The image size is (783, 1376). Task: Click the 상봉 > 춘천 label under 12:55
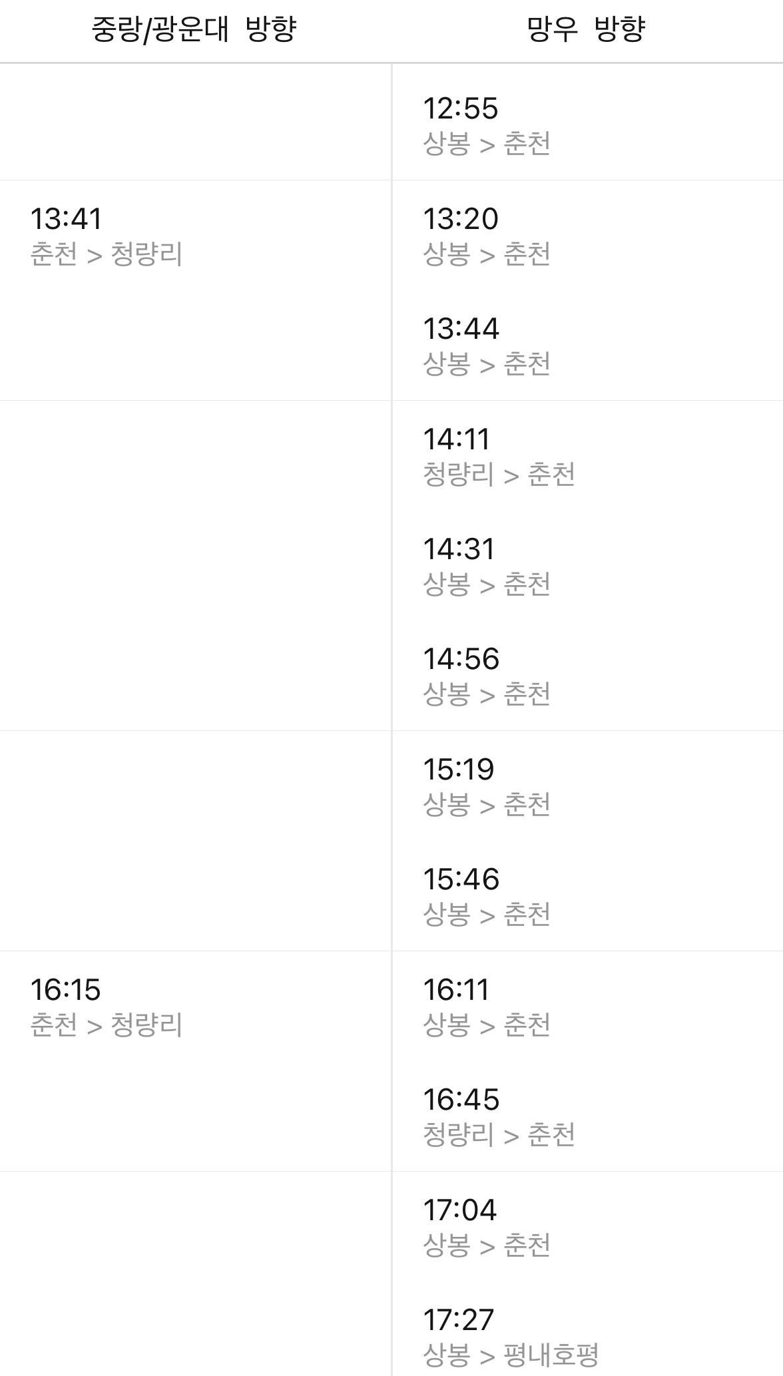[489, 143]
